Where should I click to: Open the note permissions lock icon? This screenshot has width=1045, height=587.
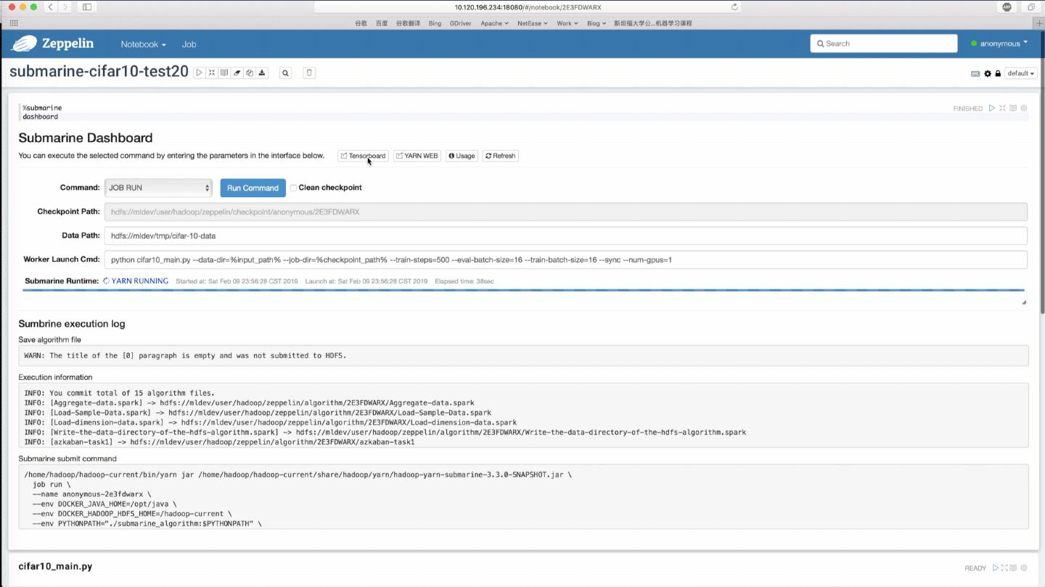pyautogui.click(x=998, y=73)
